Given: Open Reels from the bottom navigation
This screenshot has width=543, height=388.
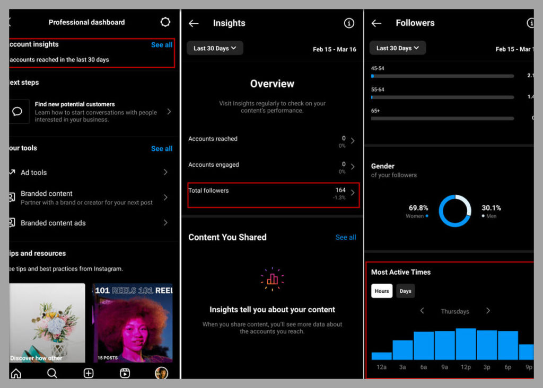Looking at the screenshot, I should (x=125, y=373).
